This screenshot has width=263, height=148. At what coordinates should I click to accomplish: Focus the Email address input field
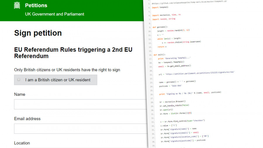pos(81,128)
